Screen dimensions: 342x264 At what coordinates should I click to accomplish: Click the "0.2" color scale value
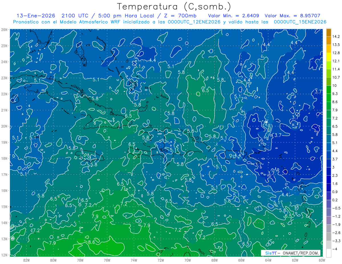335,200
